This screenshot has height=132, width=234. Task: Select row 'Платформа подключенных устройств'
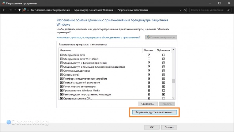85,79
